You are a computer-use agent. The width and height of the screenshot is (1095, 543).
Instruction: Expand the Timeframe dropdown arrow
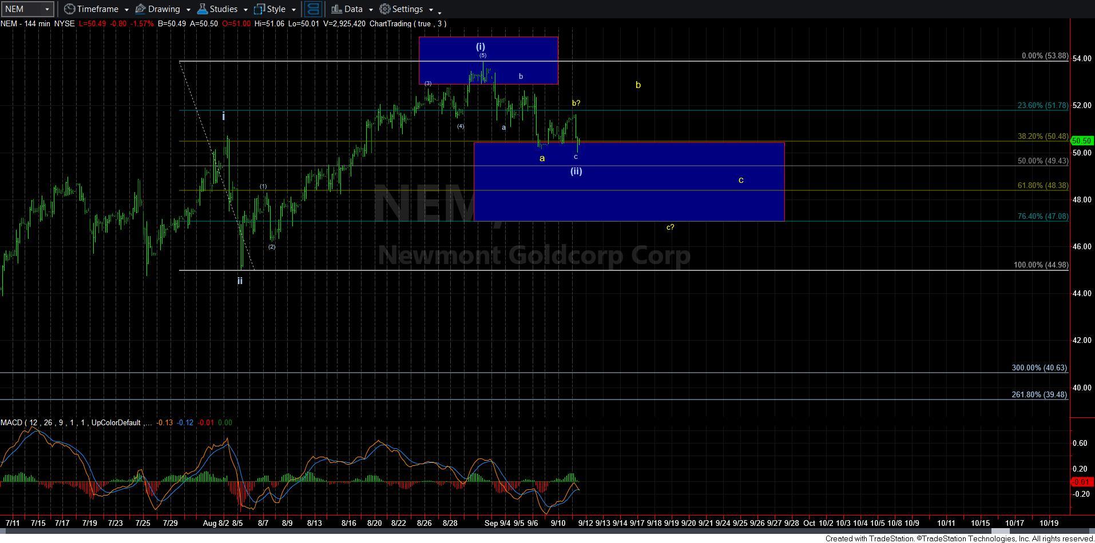126,10
